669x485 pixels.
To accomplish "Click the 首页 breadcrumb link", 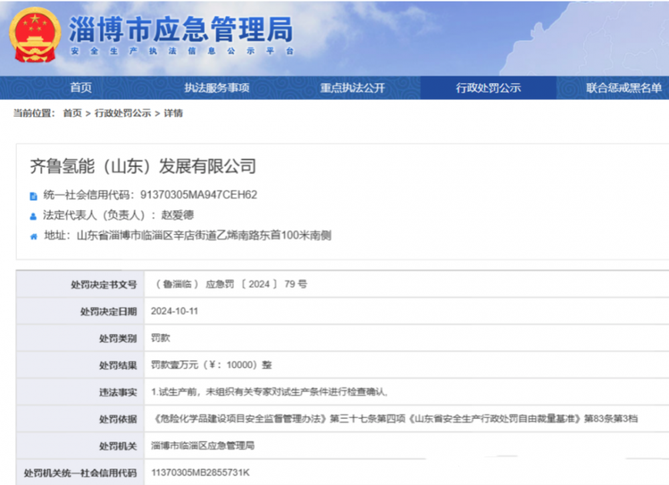I will 72,113.
